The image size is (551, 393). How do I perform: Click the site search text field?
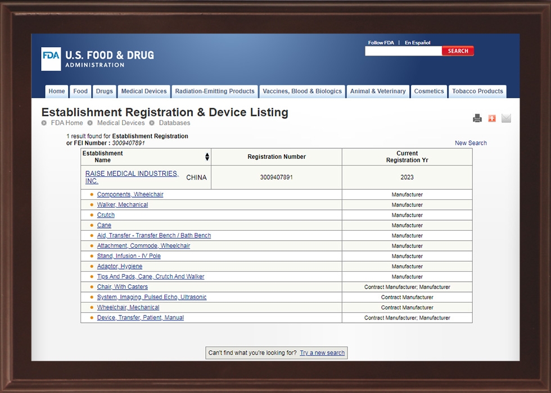pyautogui.click(x=403, y=51)
